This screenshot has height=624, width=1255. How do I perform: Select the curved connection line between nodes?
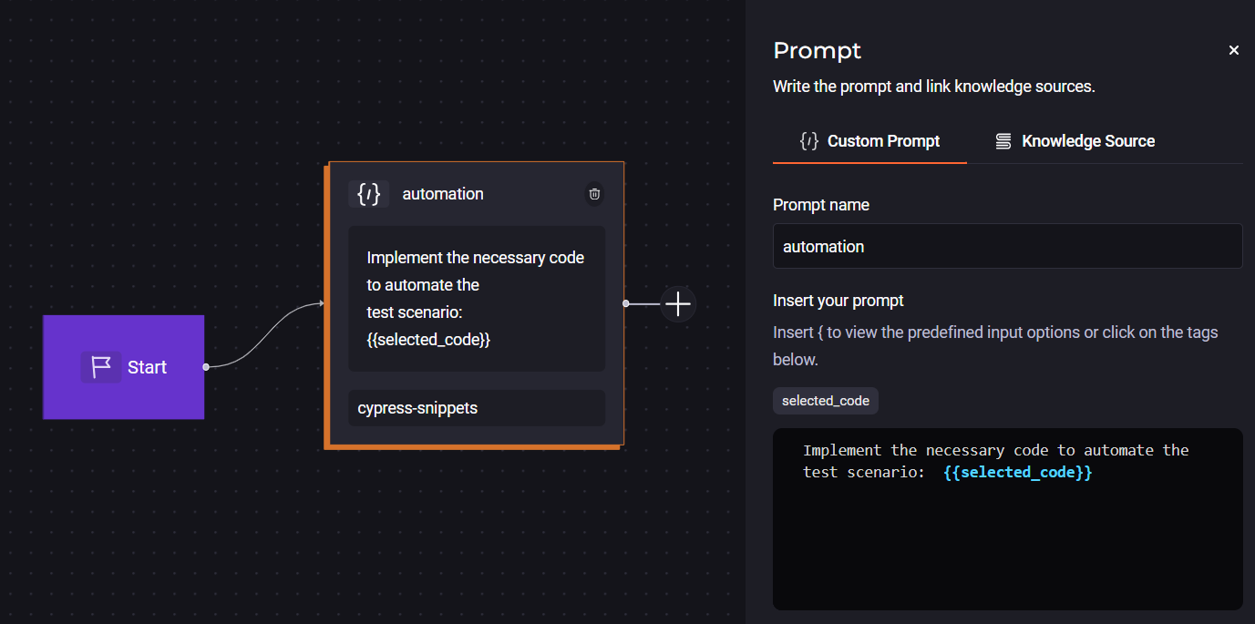tap(264, 337)
